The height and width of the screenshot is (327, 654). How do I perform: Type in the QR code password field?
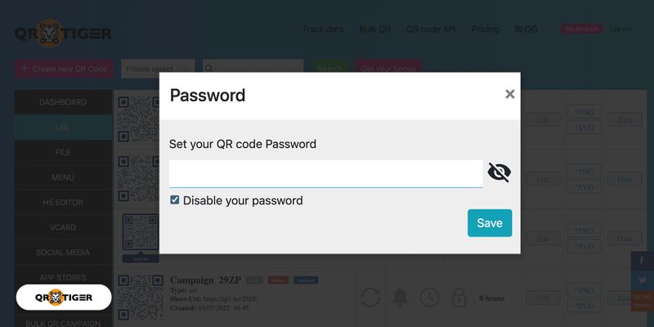pyautogui.click(x=325, y=173)
